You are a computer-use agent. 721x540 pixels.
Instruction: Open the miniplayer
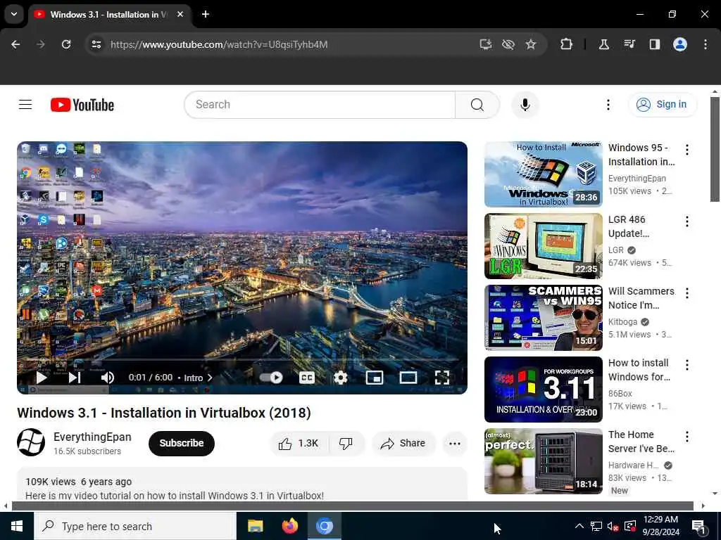point(375,378)
